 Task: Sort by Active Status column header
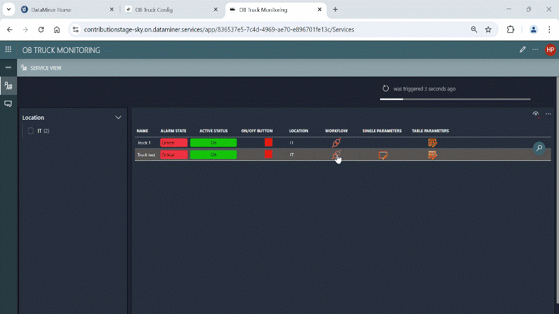click(x=213, y=131)
